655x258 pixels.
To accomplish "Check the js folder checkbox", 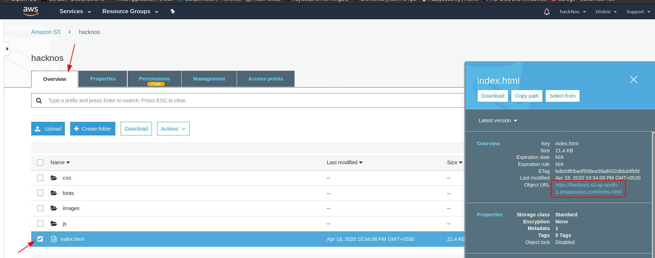I will 40,223.
